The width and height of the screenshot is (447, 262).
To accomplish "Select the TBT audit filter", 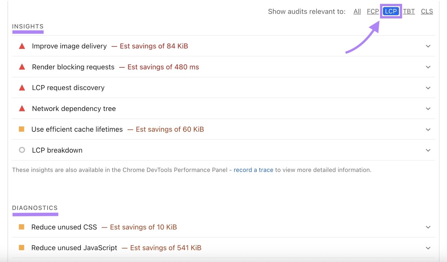I will [409, 11].
